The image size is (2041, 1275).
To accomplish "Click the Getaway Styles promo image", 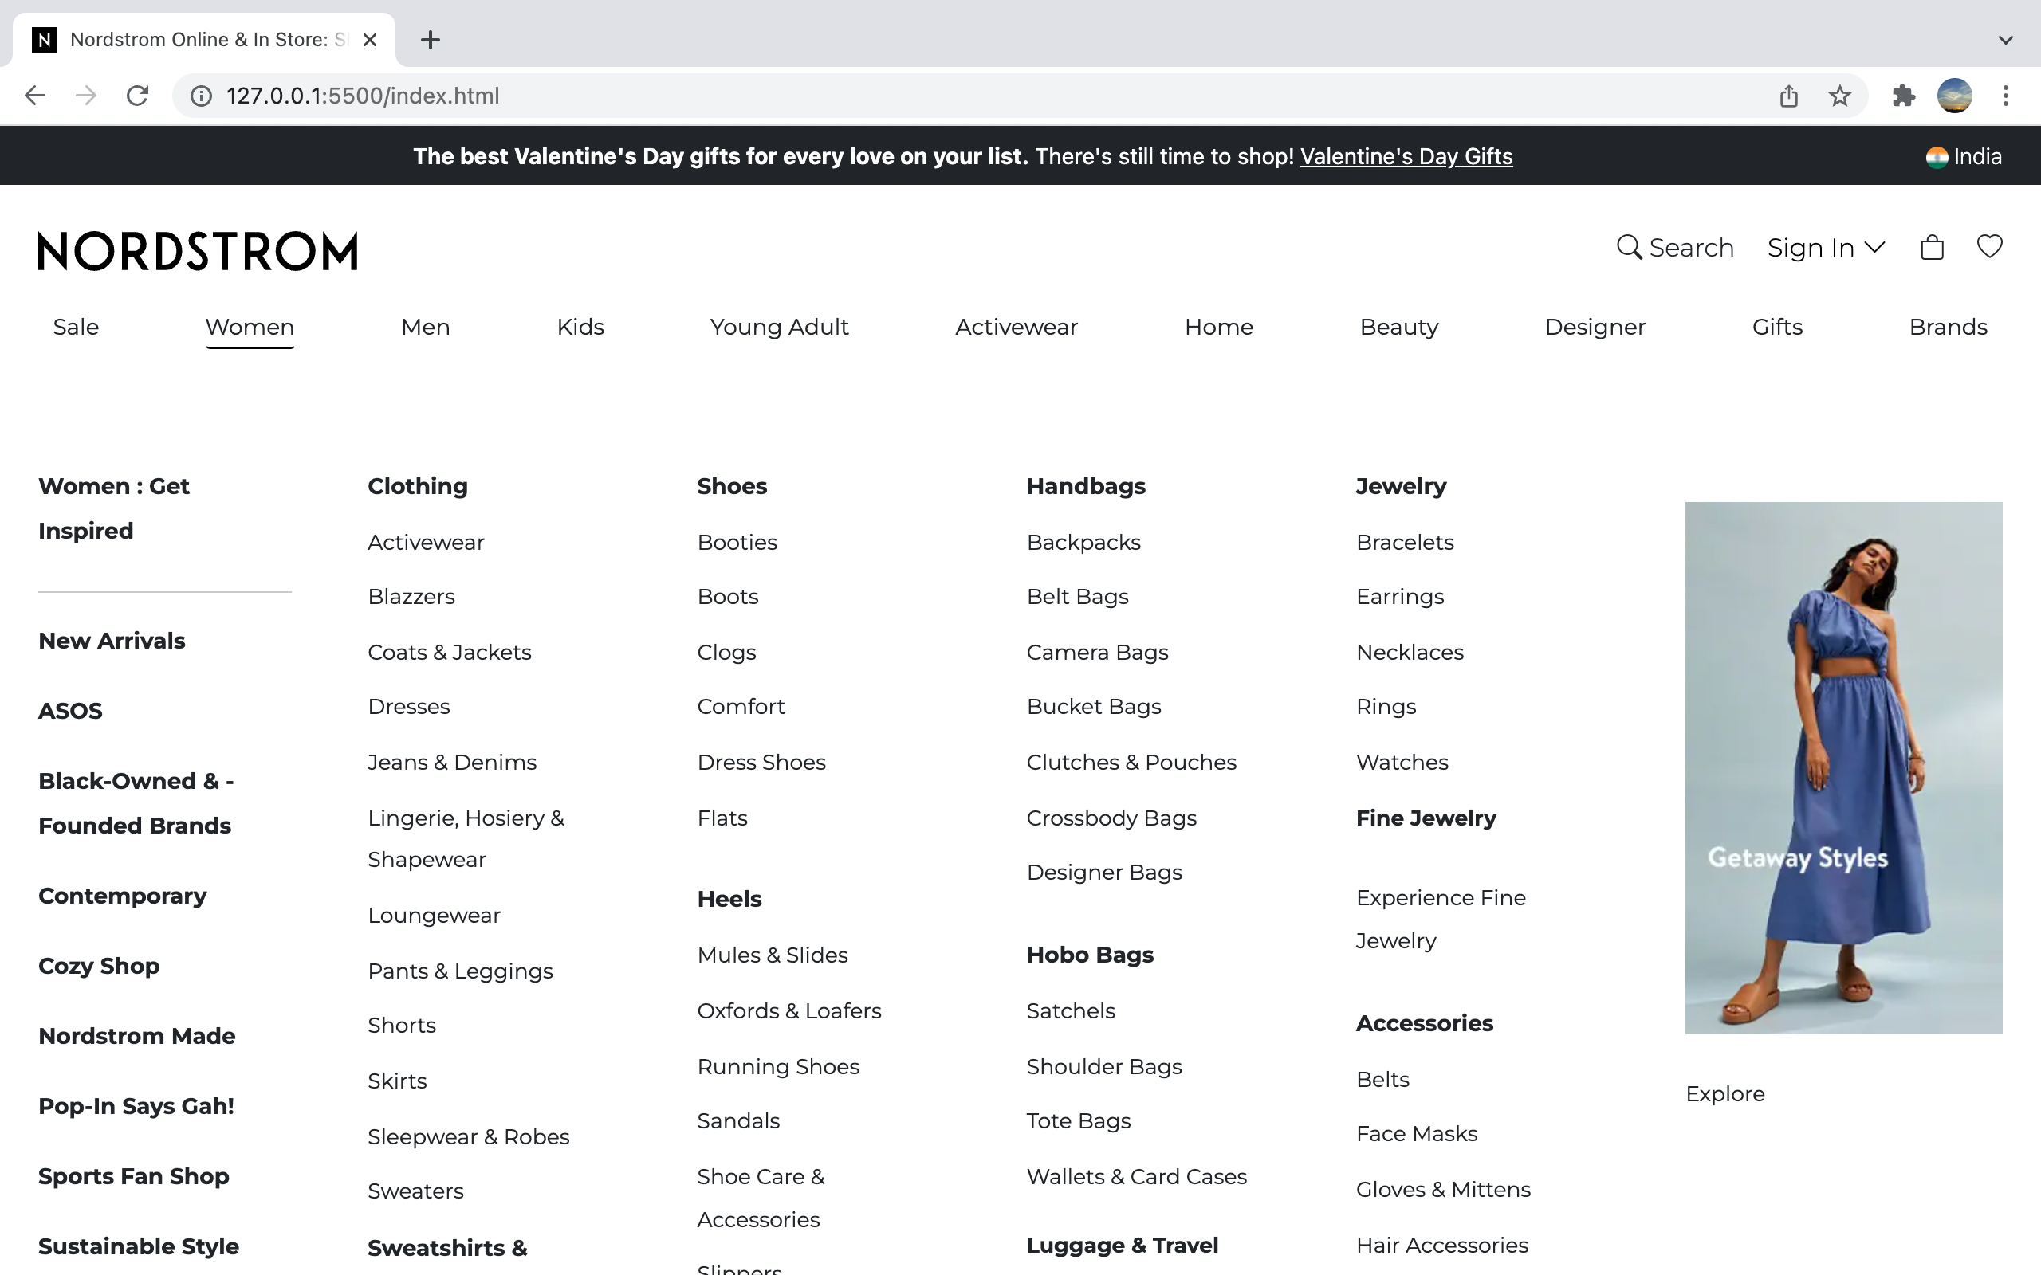I will [x=1842, y=767].
